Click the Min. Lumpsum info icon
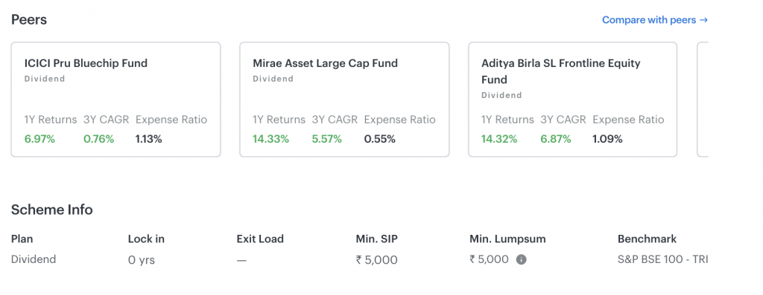Screen dimensions: 763x295 coord(521,259)
